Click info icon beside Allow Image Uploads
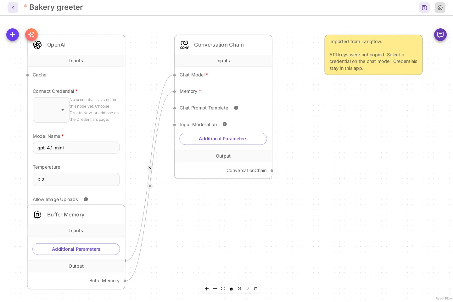 point(86,199)
